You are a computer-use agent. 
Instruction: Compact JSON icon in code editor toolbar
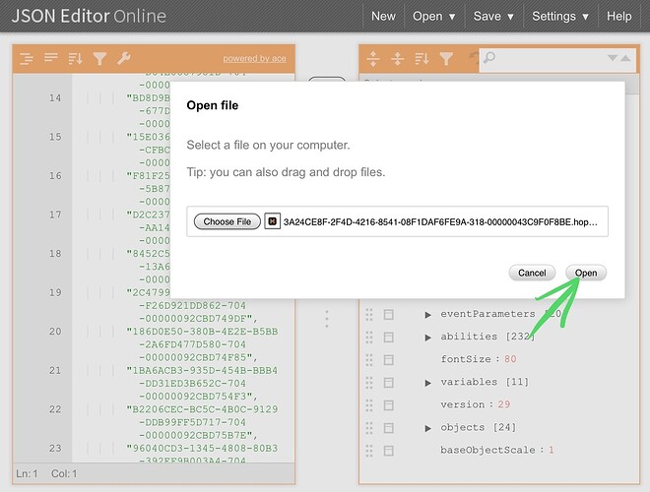tap(51, 58)
